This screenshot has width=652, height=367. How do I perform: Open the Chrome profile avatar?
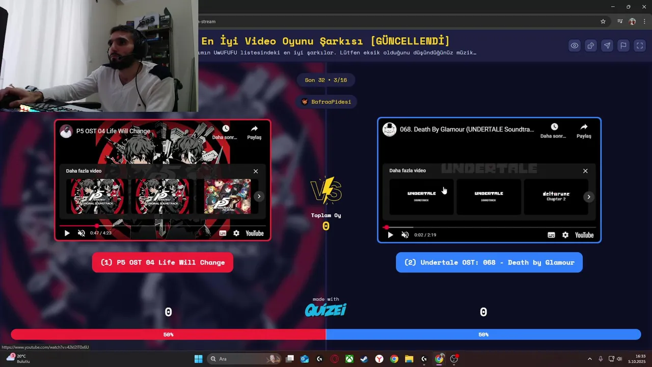click(x=633, y=21)
